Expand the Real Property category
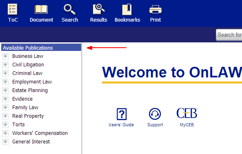The width and height of the screenshot is (242, 154). pyautogui.click(x=5, y=116)
